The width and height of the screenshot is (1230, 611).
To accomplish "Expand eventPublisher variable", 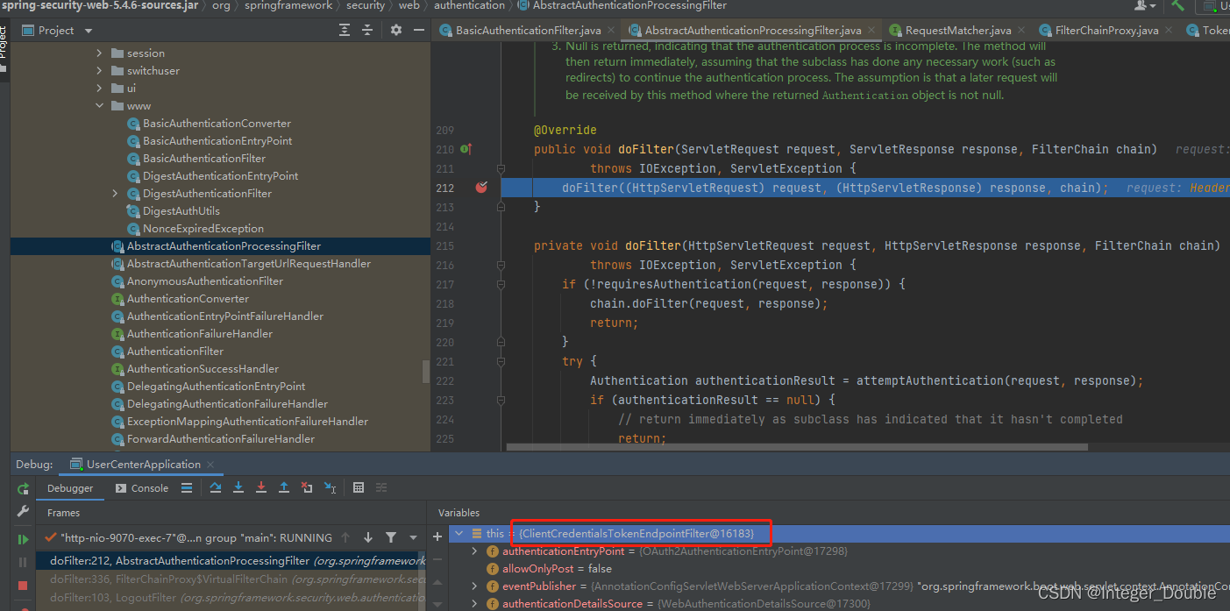I will point(474,586).
